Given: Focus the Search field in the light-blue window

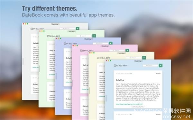Looking at the screenshot, I should pos(150,66).
